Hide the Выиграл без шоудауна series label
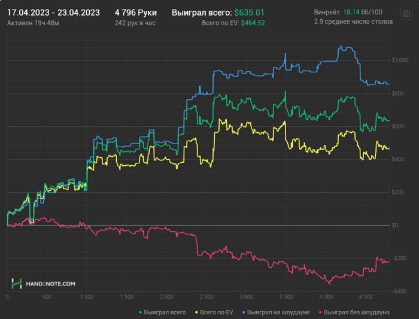Image resolution: width=419 pixels, height=319 pixels. click(357, 312)
